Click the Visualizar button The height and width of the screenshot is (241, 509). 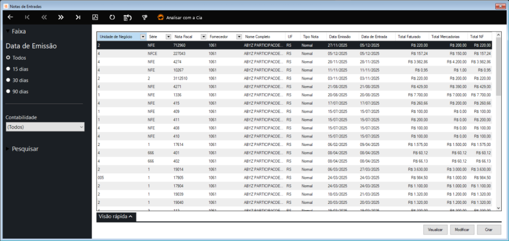435,229
